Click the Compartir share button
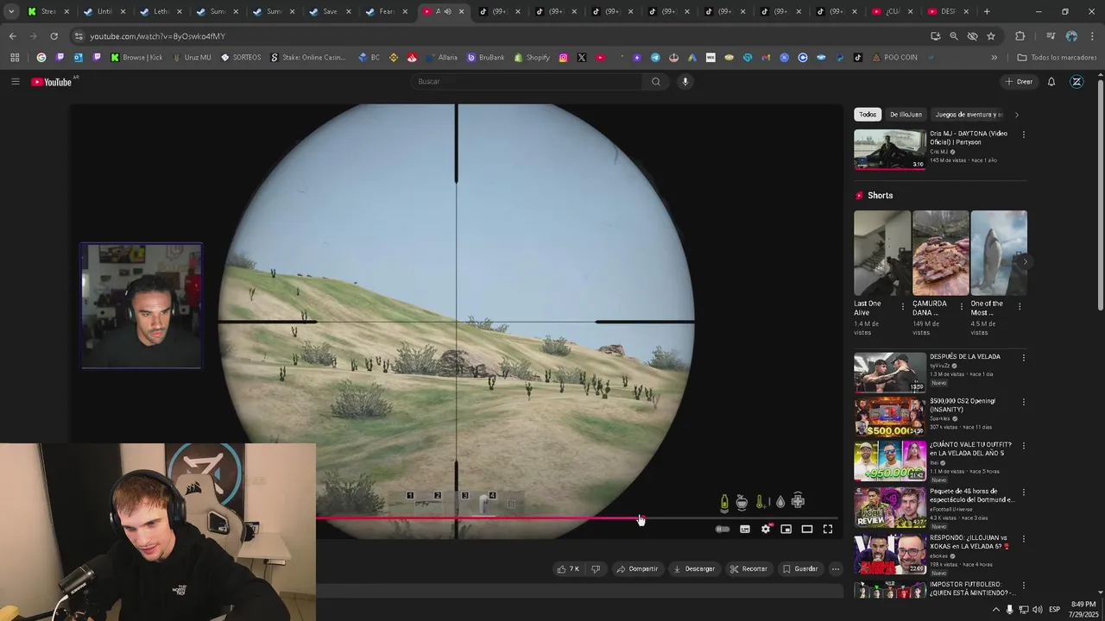This screenshot has width=1105, height=621. coord(637,569)
